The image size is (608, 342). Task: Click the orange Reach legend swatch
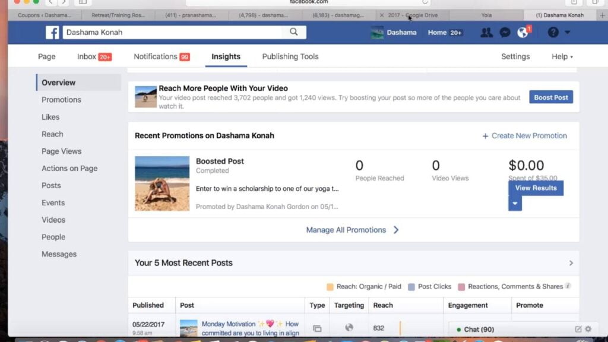point(330,287)
